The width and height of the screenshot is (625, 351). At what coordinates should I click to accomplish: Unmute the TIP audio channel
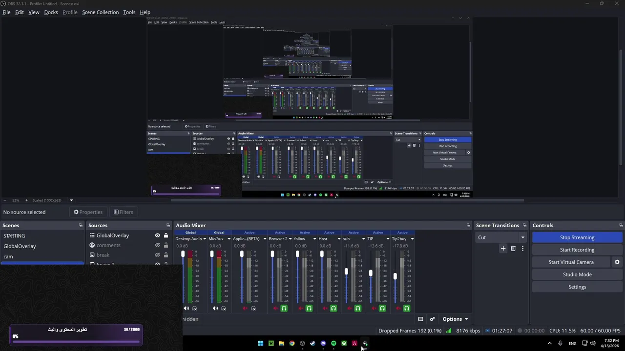(374, 308)
